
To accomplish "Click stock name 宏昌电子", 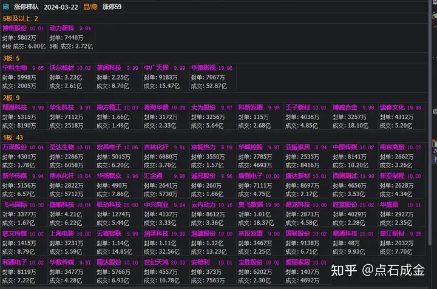I will pos(109,147).
